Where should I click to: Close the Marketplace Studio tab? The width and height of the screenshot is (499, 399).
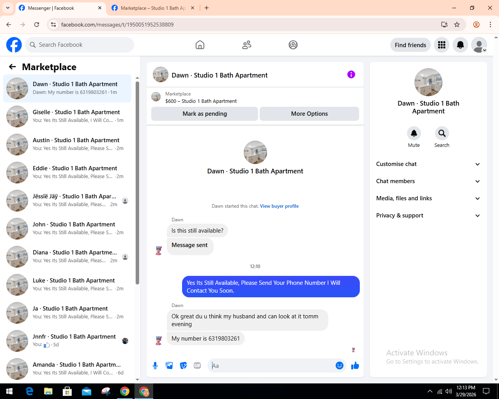[193, 8]
